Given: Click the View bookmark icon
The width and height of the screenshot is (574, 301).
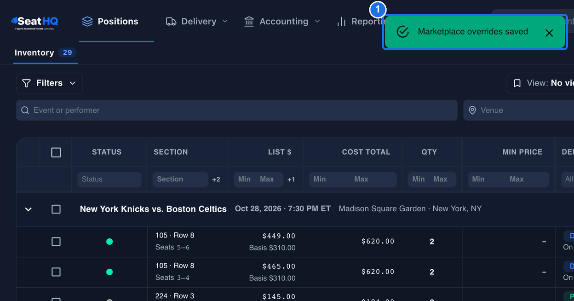Looking at the screenshot, I should [517, 83].
